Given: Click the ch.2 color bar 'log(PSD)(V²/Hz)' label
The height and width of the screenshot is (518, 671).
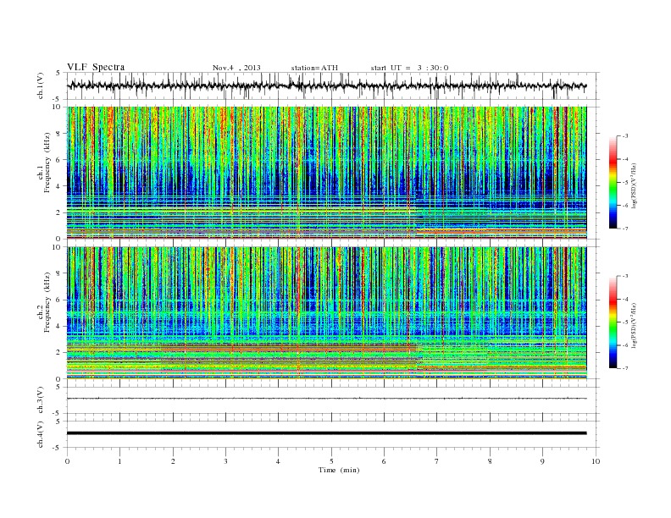Looking at the screenshot, I should click(x=635, y=325).
